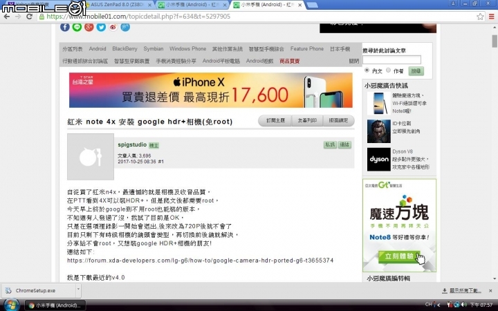Click the Dyson V8 ad thumbnail
The height and width of the screenshot is (311, 498).
[378, 160]
